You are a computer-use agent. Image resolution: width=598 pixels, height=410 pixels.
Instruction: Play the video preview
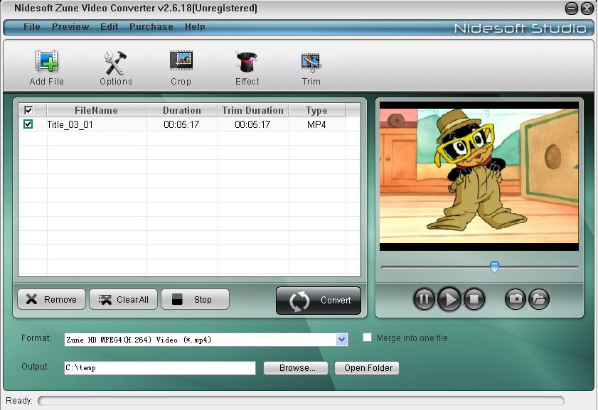click(449, 298)
